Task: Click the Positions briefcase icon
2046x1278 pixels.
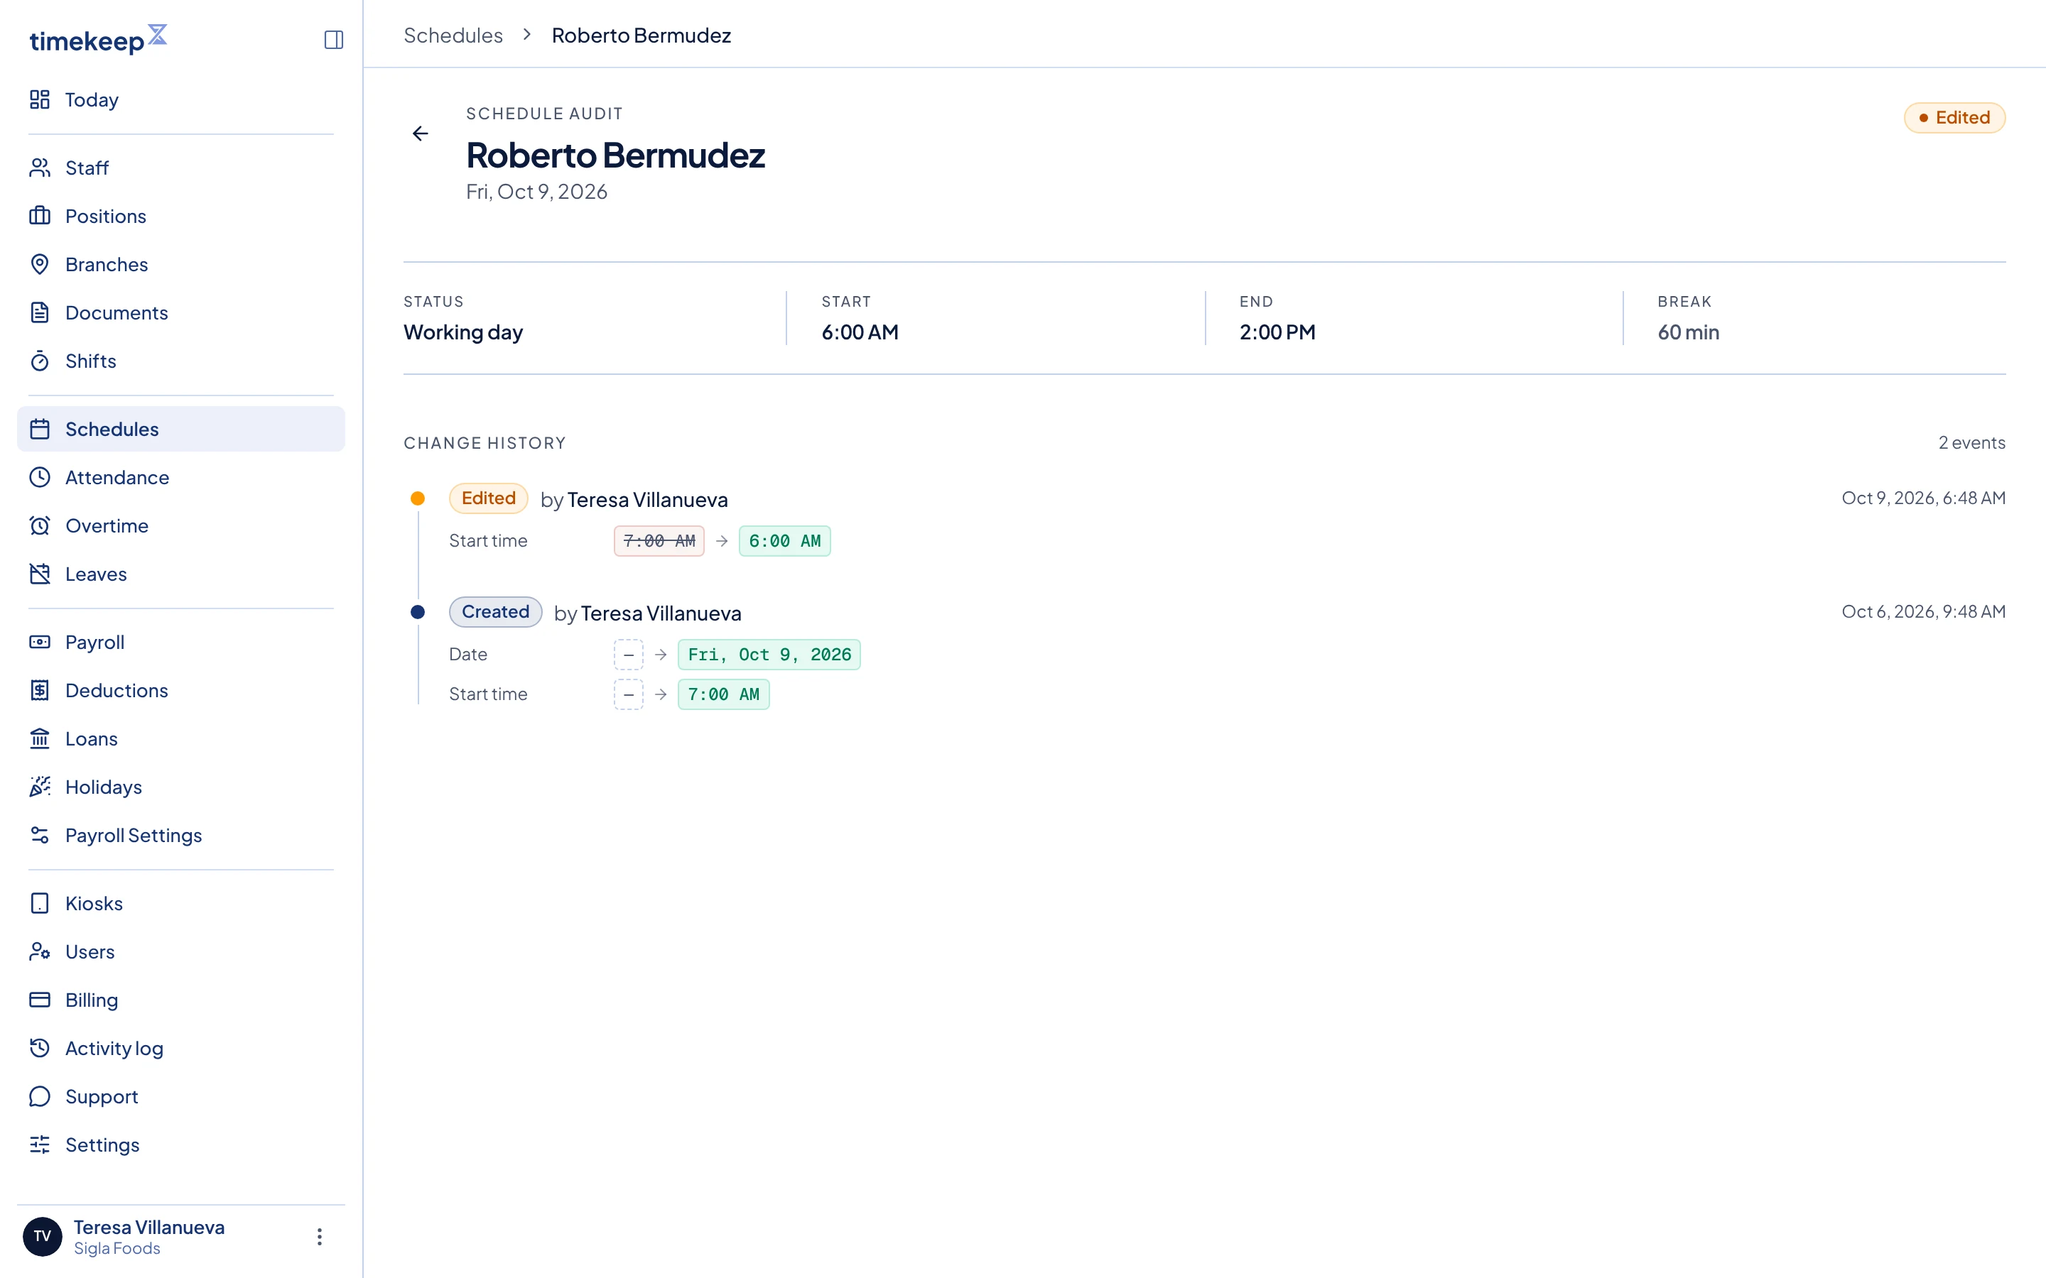Action: [40, 216]
